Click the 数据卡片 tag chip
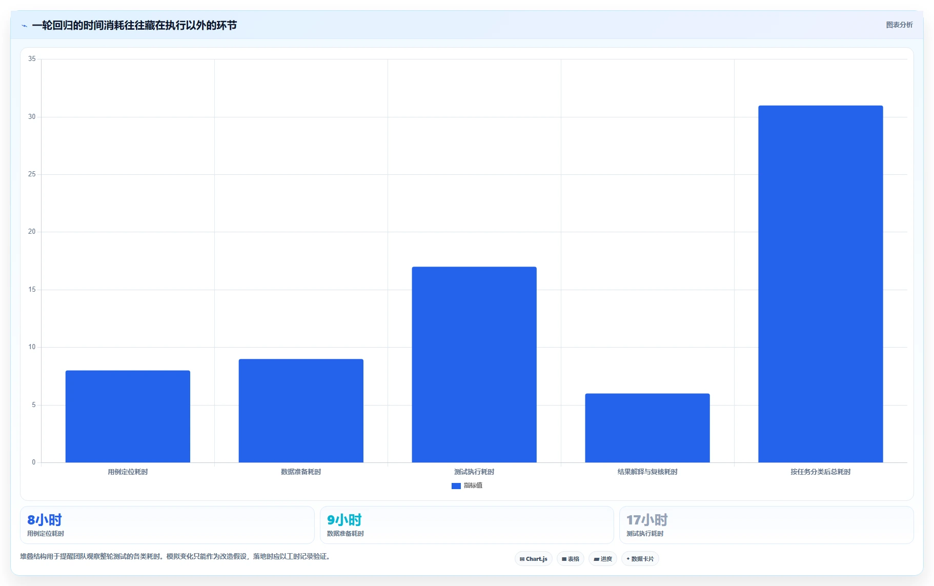This screenshot has height=586, width=934. pyautogui.click(x=640, y=559)
